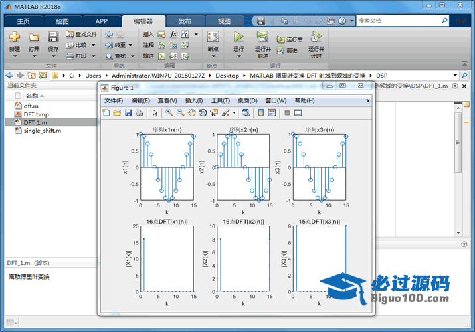This screenshot has width=475, height=332.
Task: Expand the Compare (比较) dropdown
Action: 93,45
